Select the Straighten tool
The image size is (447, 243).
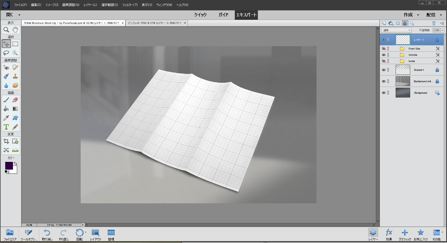coord(15,150)
